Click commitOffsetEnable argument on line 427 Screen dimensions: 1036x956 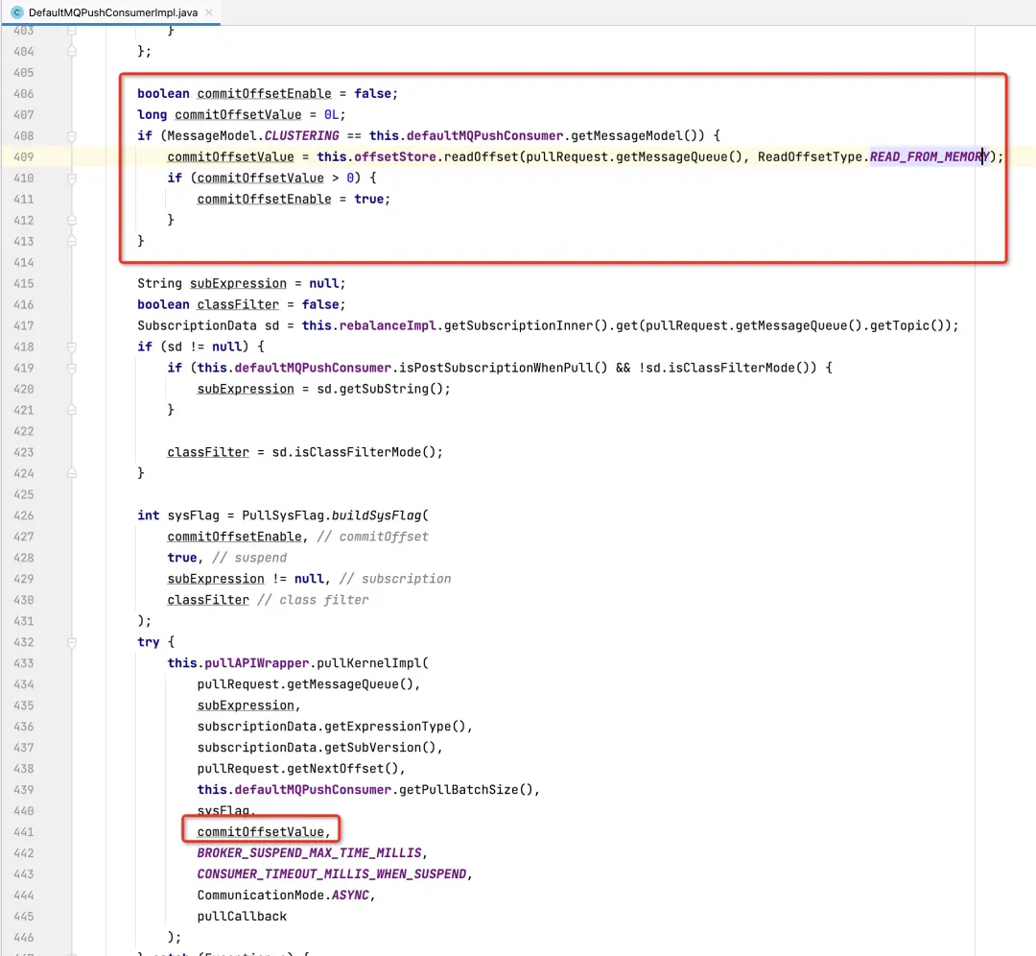coord(235,537)
